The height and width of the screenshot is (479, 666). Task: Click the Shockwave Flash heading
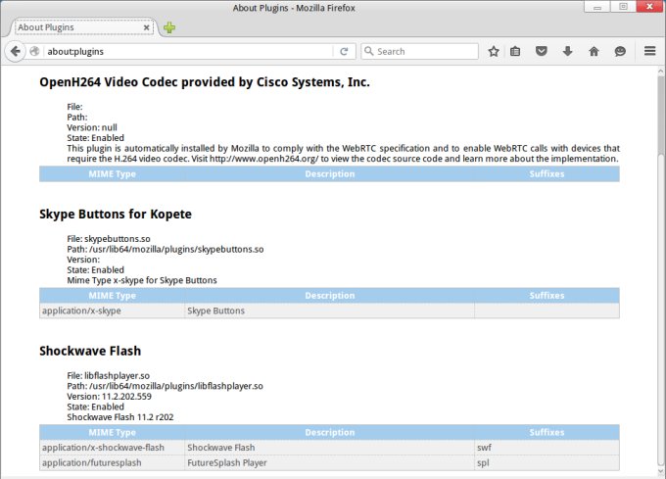(90, 351)
